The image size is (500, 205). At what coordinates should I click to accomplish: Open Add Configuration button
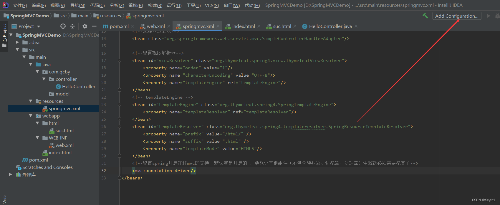coord(457,16)
